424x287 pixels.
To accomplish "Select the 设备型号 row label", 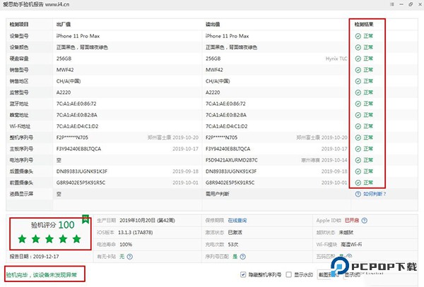I will point(19,36).
